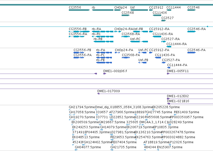213x151 pixels.
Task: Click the CG15912-RA transcript
Action: [x=151, y=32]
